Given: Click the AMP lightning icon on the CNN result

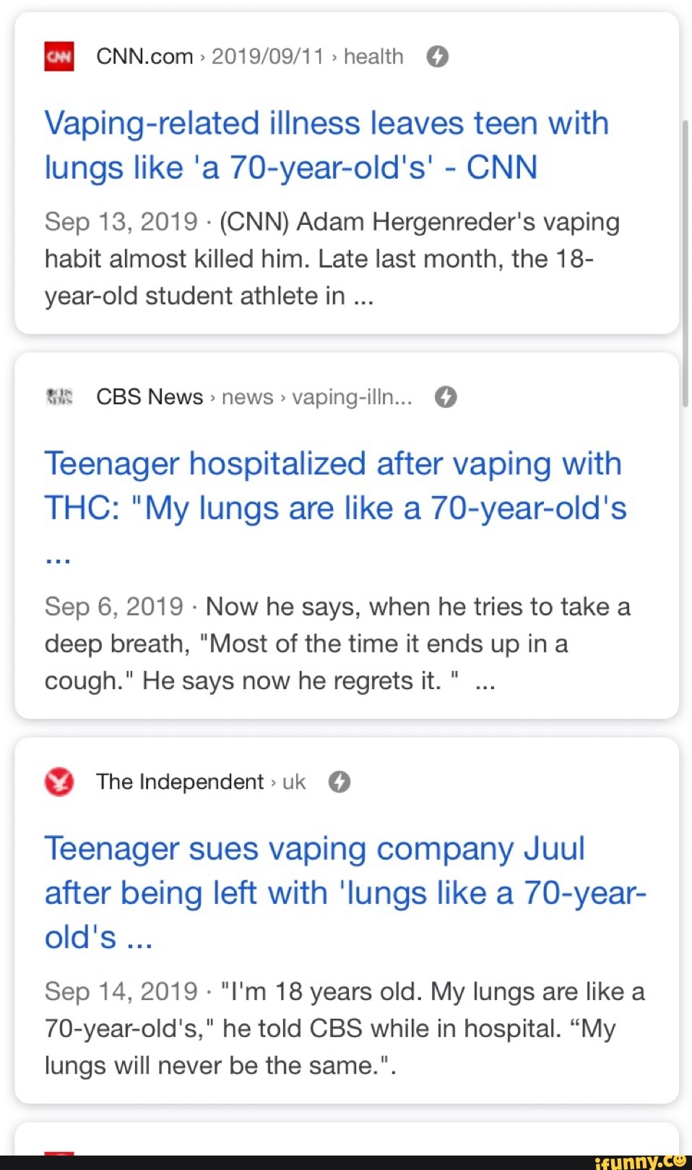Looking at the screenshot, I should [x=438, y=55].
